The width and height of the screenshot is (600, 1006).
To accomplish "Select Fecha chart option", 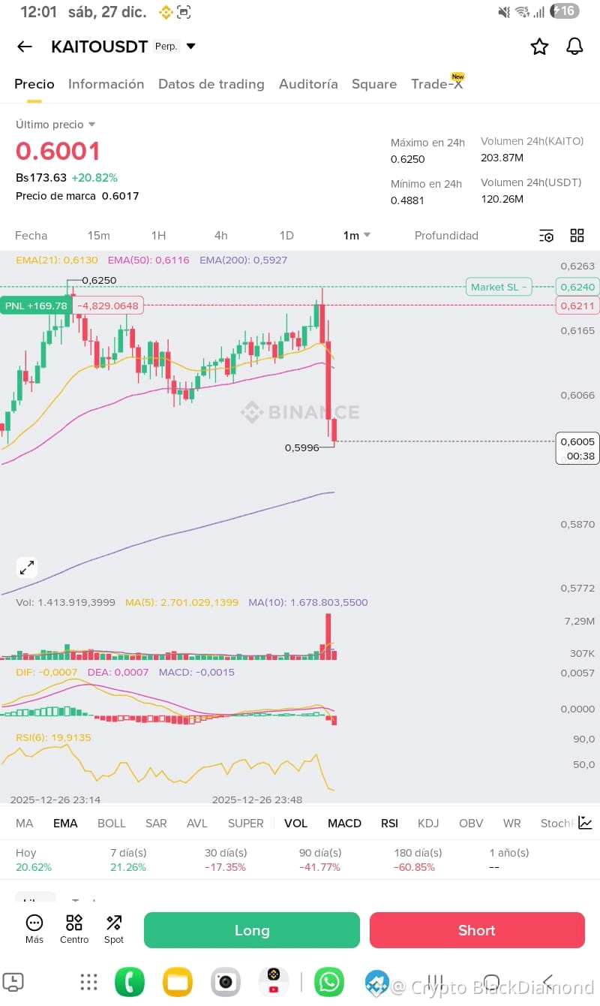I will click(31, 236).
